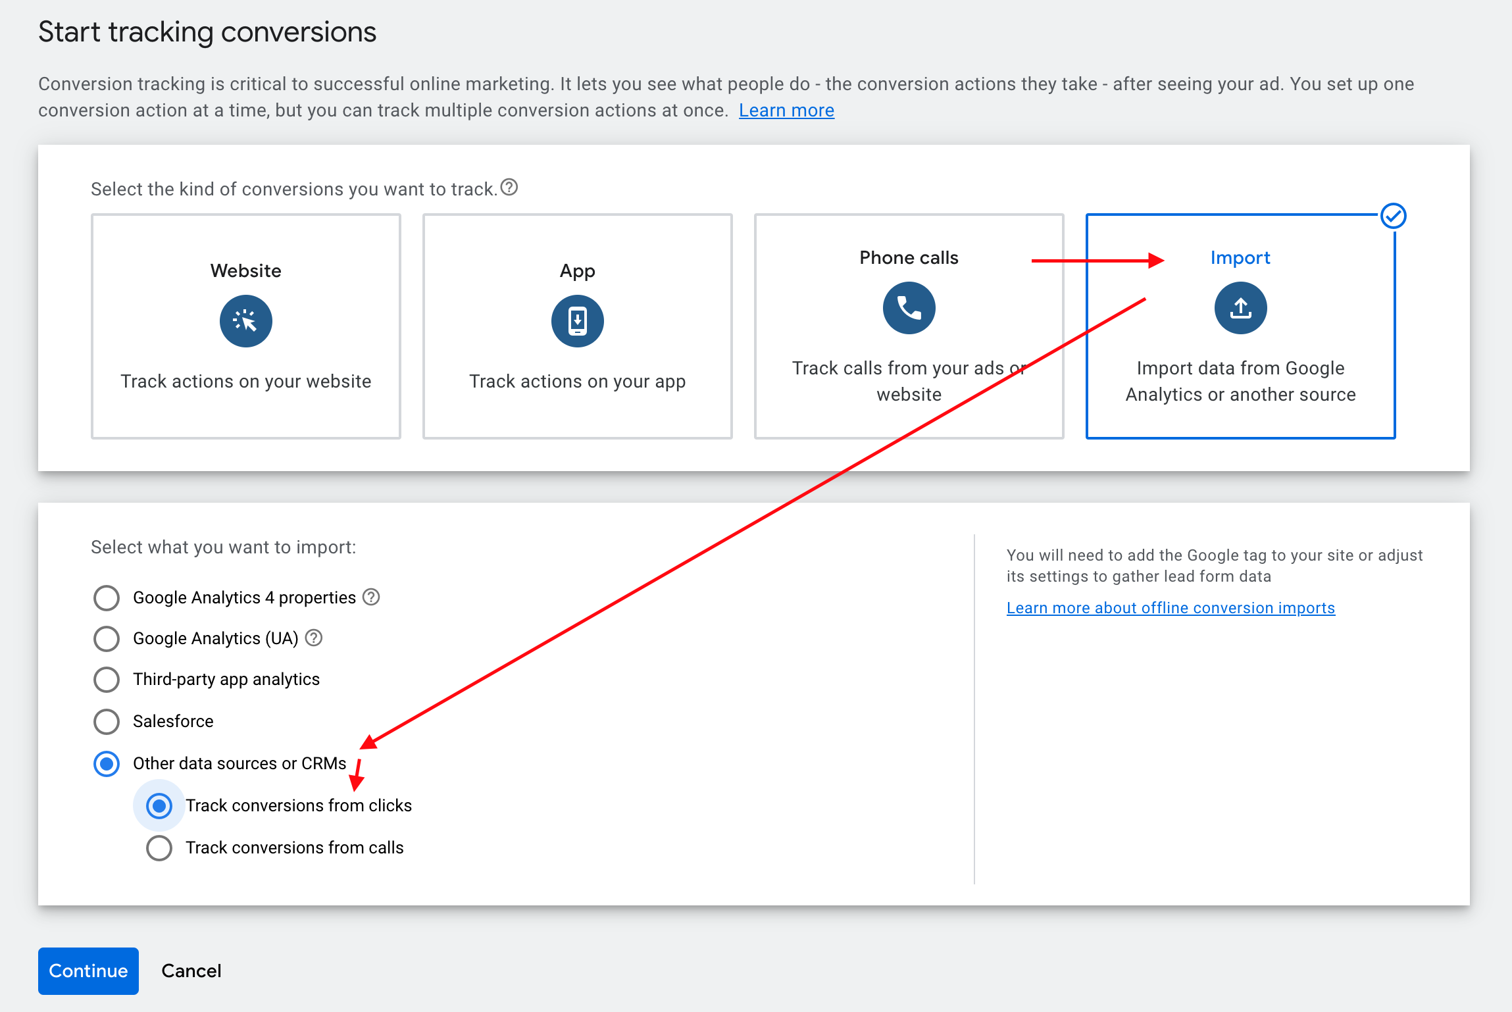Choose Third-party app analytics option
This screenshot has height=1012, width=1512.
pos(107,680)
